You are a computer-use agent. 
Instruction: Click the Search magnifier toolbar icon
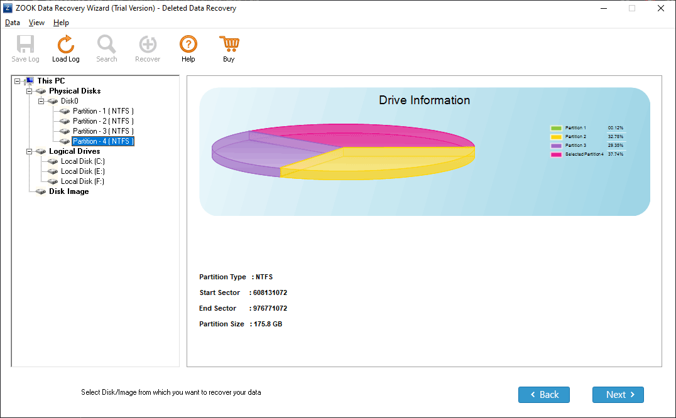point(106,44)
